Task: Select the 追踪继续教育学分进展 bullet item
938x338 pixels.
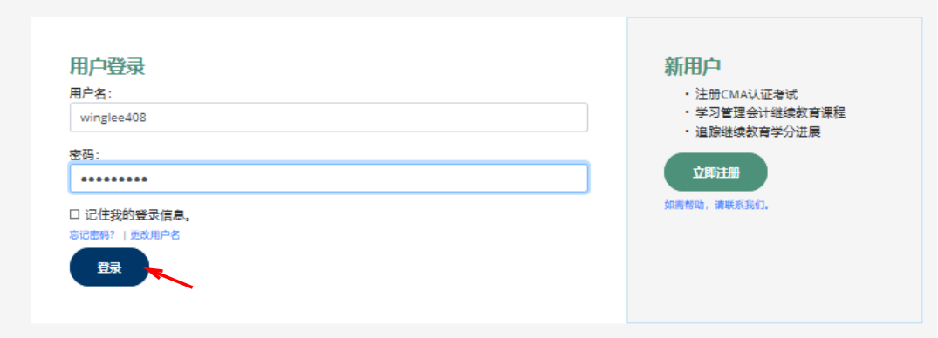Action: 752,132
